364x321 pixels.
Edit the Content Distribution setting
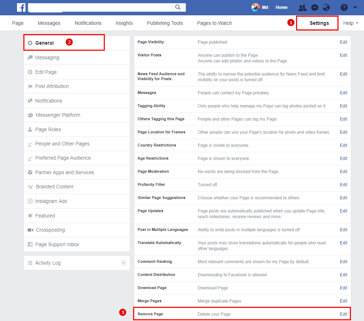click(x=343, y=275)
